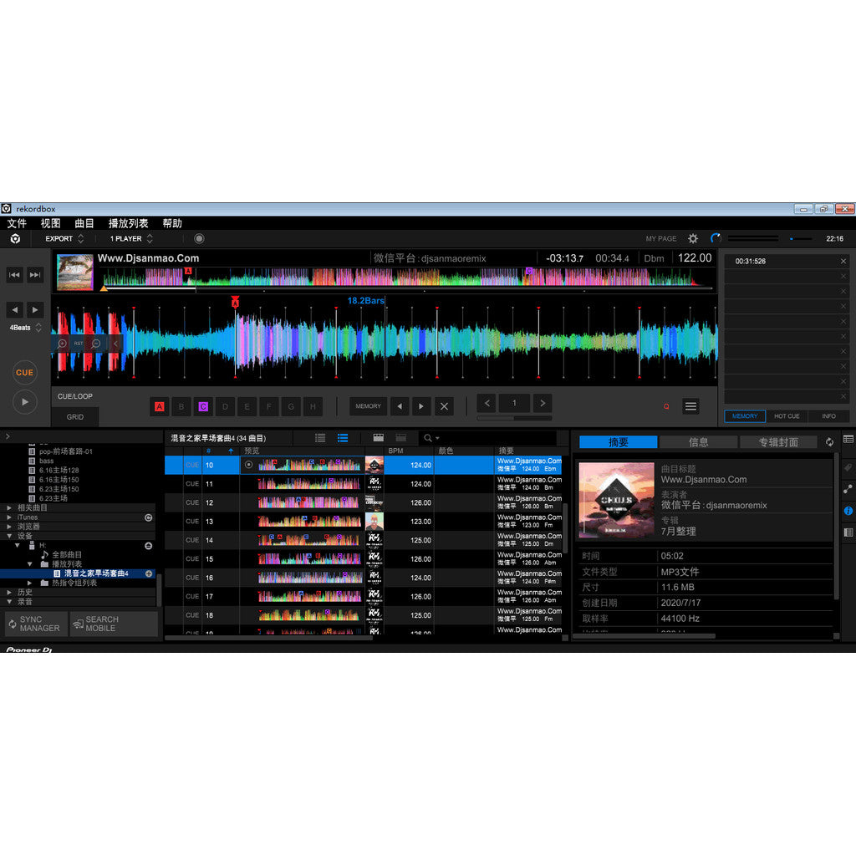Image resolution: width=856 pixels, height=856 pixels.
Task: Select hot cue slot B
Action: (181, 406)
